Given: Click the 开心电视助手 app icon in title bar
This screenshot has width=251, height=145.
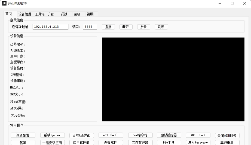Looking at the screenshot, I should point(4,3).
